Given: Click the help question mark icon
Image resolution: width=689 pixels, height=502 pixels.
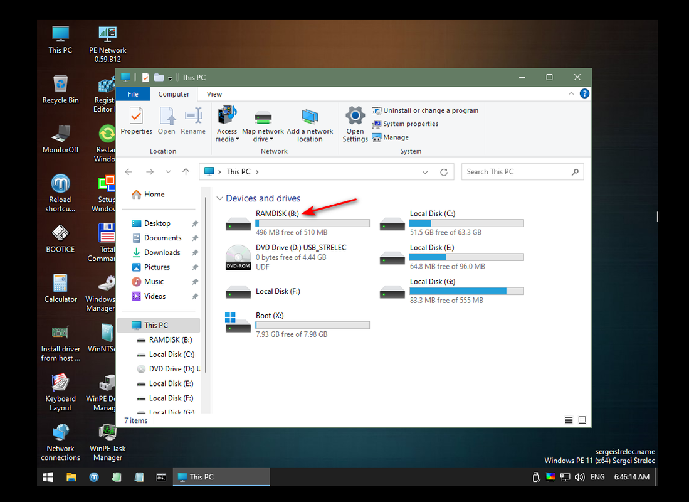Looking at the screenshot, I should coord(584,93).
